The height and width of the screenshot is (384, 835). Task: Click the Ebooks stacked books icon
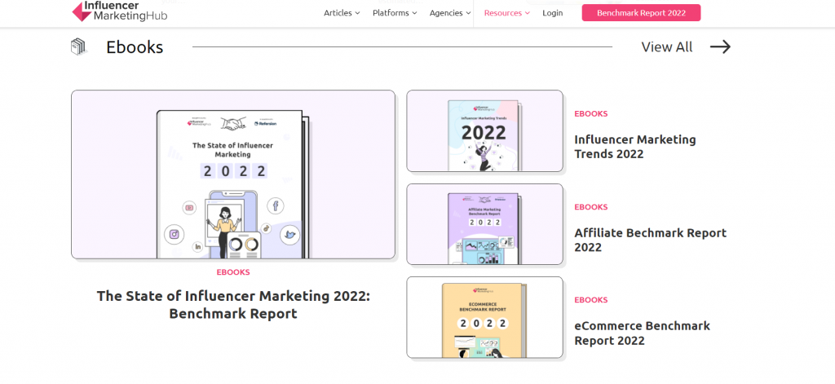pyautogui.click(x=79, y=46)
